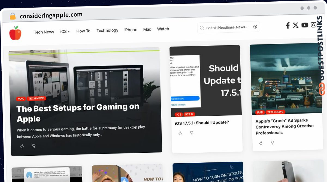
Task: Click the IPAD tag on Crush article
Action: coord(260,112)
